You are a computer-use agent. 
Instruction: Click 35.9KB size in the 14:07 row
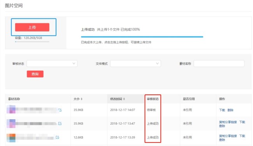[x=78, y=110]
